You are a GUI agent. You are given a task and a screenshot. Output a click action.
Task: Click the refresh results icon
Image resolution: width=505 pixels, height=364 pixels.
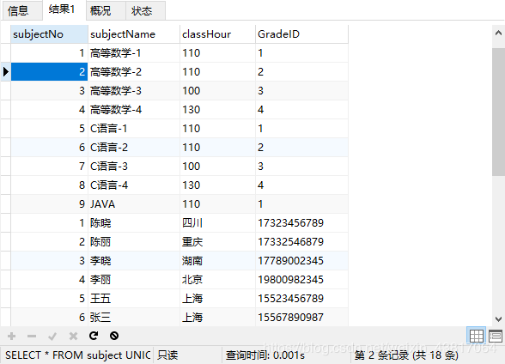tap(94, 336)
